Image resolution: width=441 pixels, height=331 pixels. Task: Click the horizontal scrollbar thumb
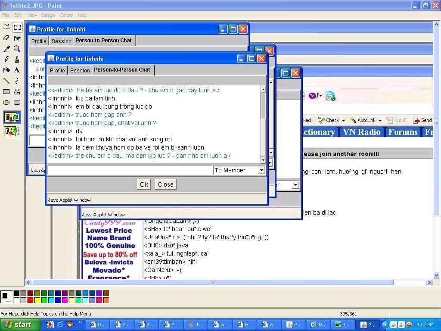[x=213, y=282]
